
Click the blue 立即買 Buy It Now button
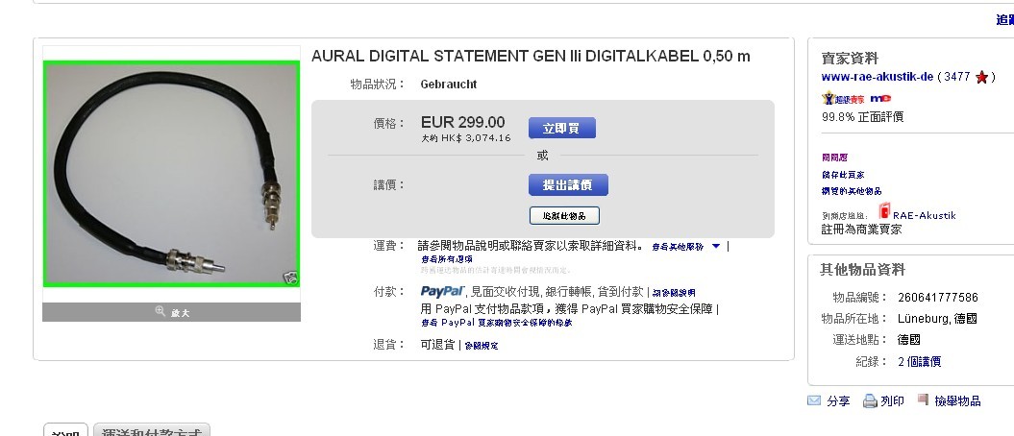click(x=562, y=128)
